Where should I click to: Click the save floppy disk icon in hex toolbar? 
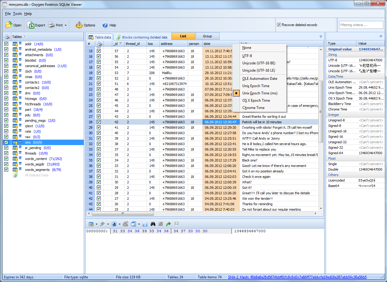[x=145, y=224]
